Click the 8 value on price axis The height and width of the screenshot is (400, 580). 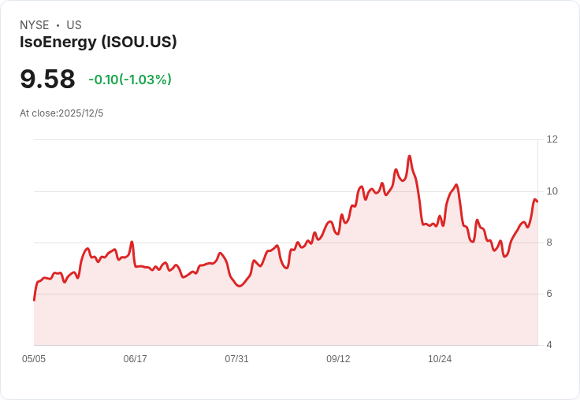click(549, 243)
